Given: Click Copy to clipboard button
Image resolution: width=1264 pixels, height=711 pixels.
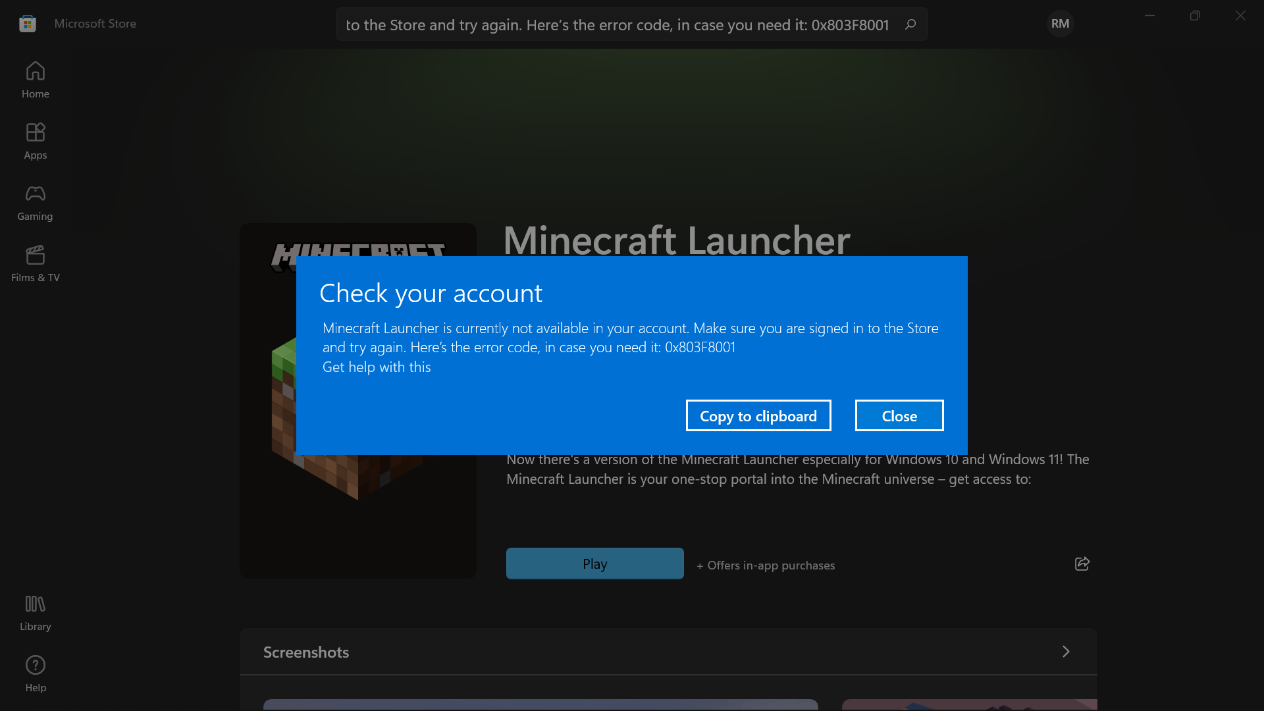Looking at the screenshot, I should click(x=758, y=415).
